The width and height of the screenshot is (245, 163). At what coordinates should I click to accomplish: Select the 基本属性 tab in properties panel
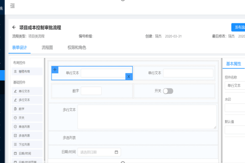pos(234,64)
